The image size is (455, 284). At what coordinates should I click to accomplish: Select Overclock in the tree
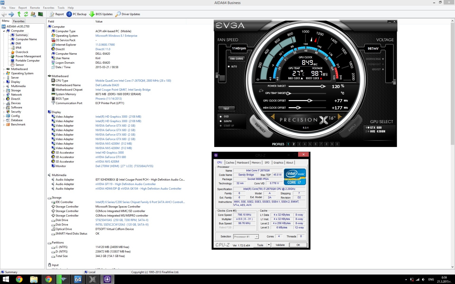22,52
